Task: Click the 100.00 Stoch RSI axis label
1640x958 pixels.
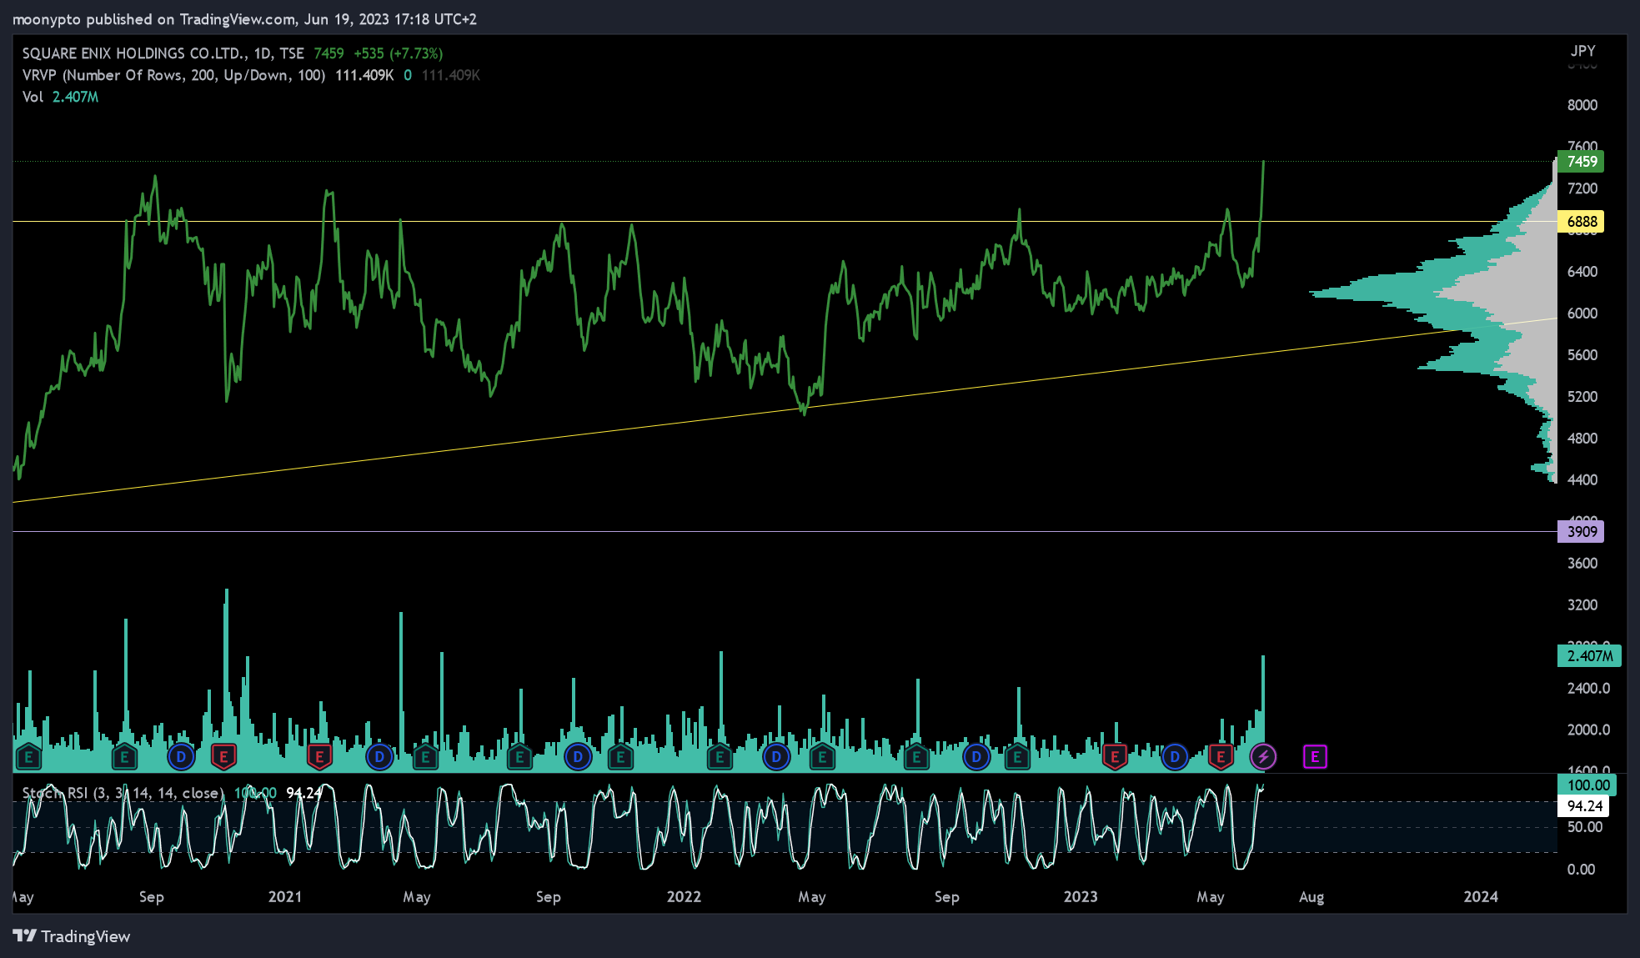Action: [x=1587, y=785]
